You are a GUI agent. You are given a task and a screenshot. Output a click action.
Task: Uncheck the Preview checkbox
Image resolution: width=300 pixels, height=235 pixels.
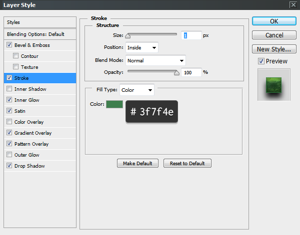[261, 61]
